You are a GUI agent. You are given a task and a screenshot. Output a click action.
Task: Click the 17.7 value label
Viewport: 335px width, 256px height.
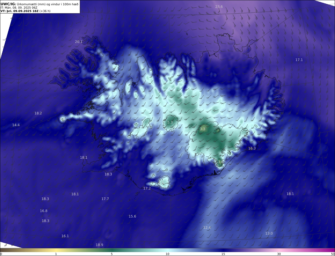(x=105, y=199)
